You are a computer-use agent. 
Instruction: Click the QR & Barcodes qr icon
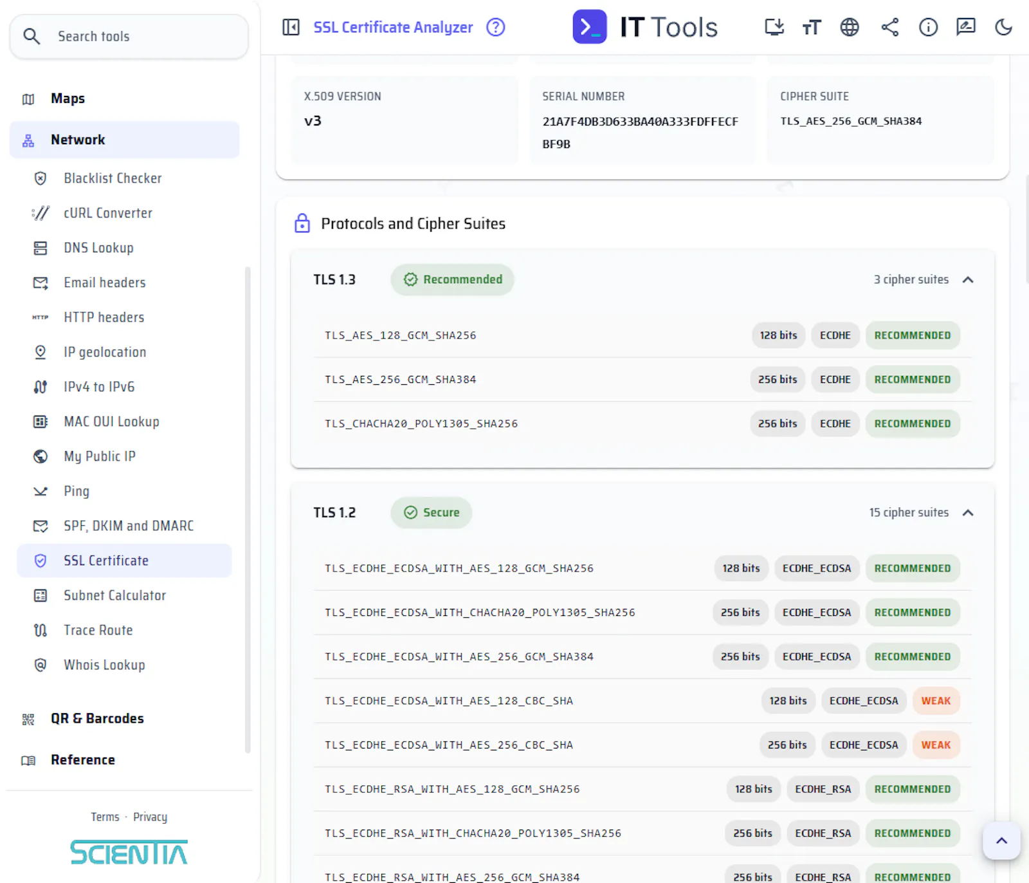[28, 719]
